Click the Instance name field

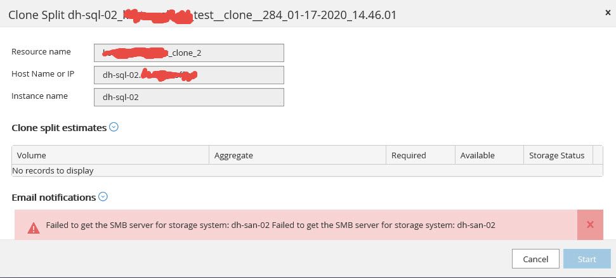point(188,97)
